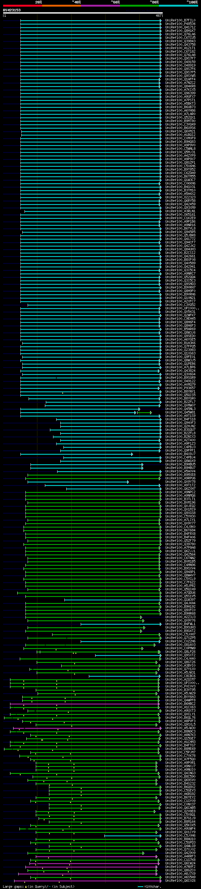The height and width of the screenshot is (889, 201).
Task: Click the UniRef100_B7G1J9 label
Action: tap(180, 818)
